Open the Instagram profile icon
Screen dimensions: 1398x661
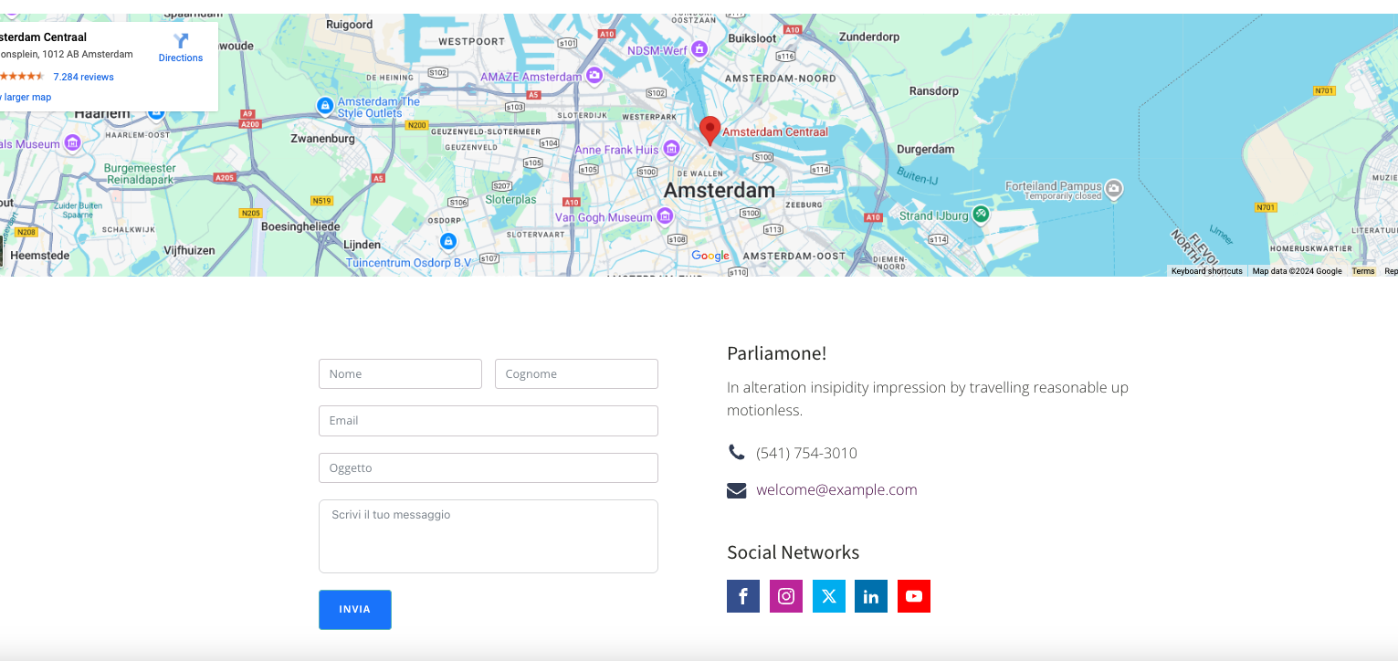point(785,595)
